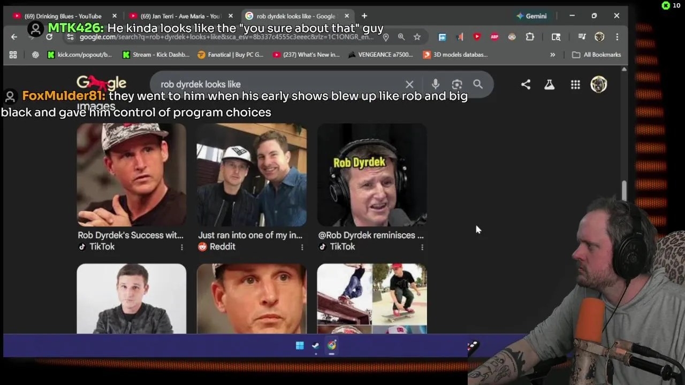The image size is (685, 385).
Task: Open the kick.com/popout bookmark
Action: coord(79,55)
